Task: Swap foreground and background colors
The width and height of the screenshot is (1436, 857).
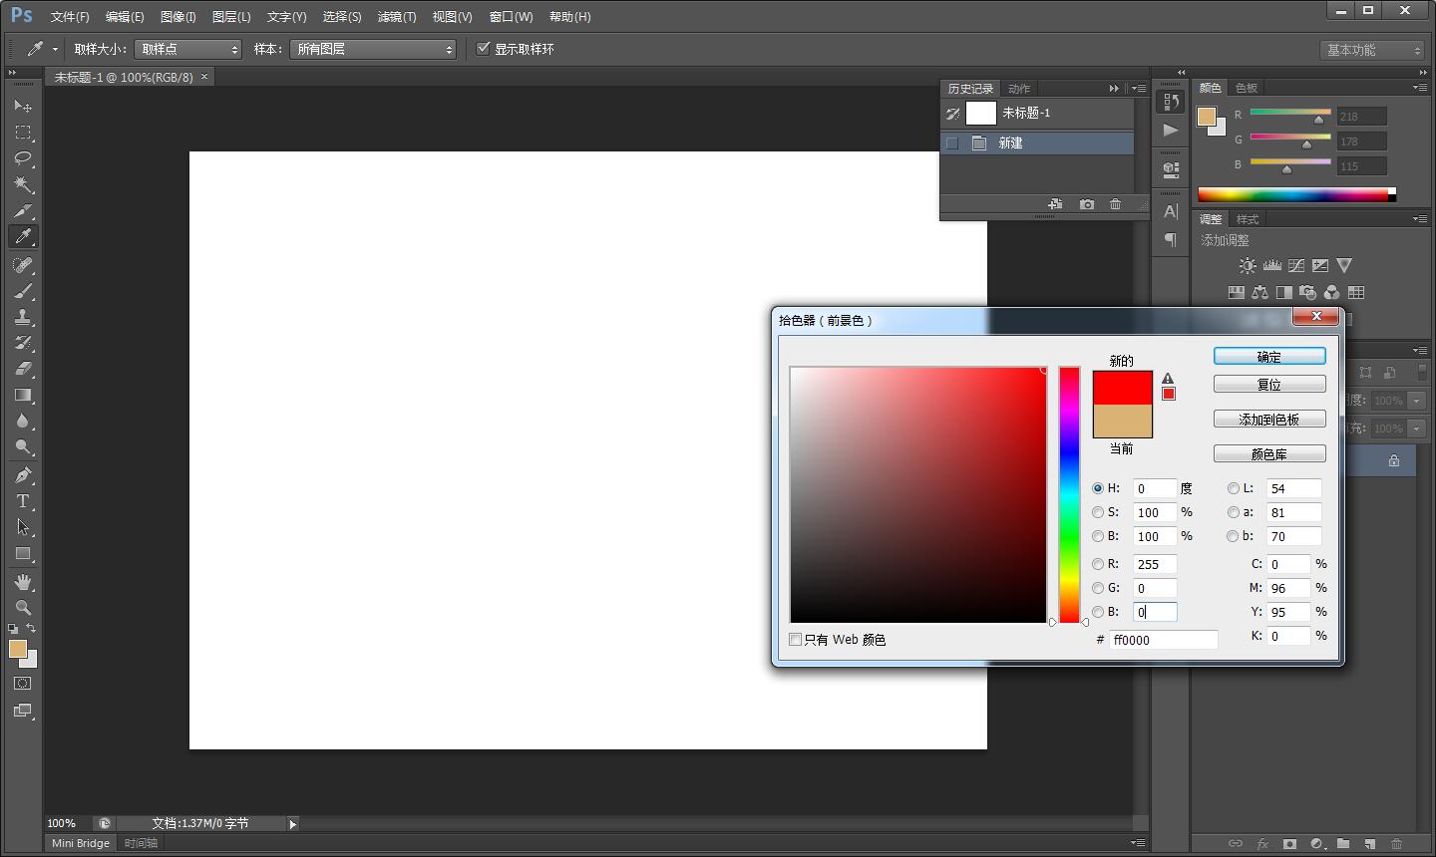Action: (x=32, y=629)
